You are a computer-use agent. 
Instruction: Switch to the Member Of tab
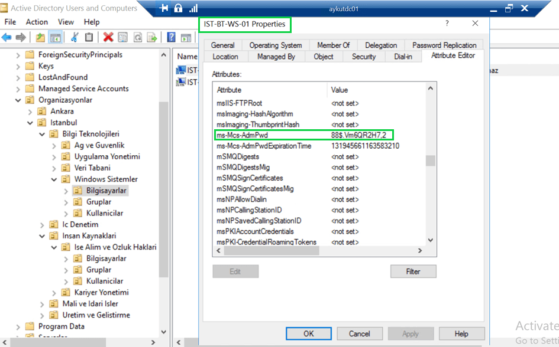pyautogui.click(x=333, y=45)
